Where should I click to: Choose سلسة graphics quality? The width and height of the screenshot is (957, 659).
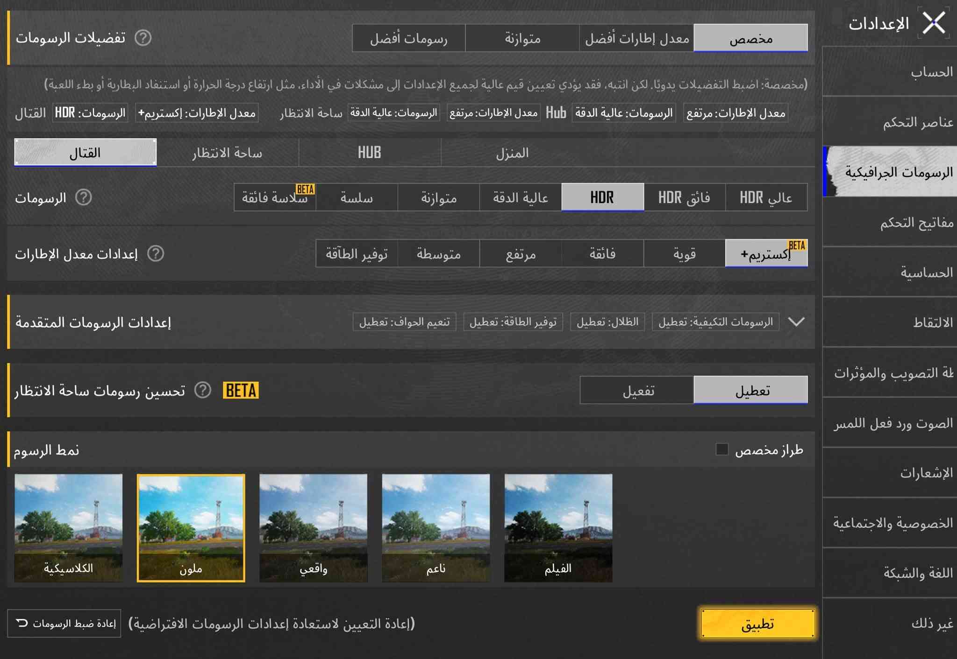click(357, 197)
